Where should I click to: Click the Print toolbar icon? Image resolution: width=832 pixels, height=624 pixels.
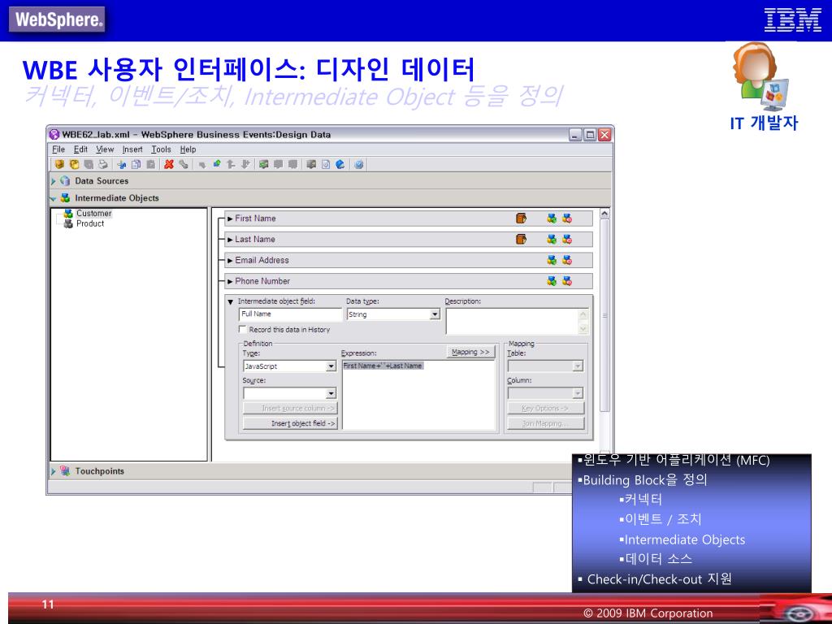click(103, 164)
